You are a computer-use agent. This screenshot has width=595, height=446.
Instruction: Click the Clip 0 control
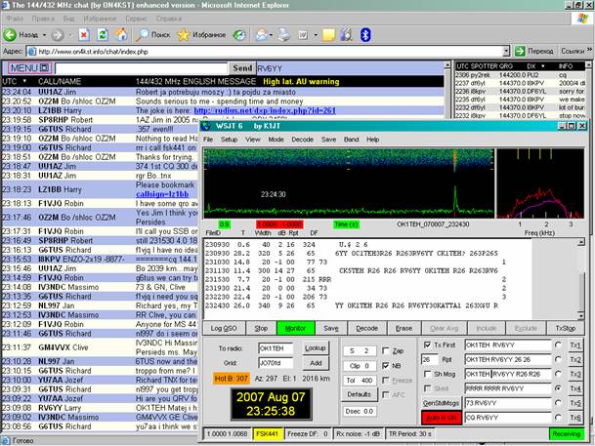click(x=360, y=366)
